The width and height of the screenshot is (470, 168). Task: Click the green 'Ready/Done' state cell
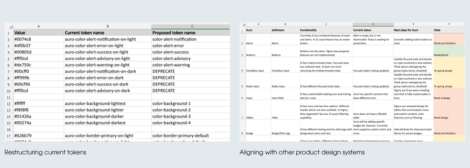(x=449, y=51)
